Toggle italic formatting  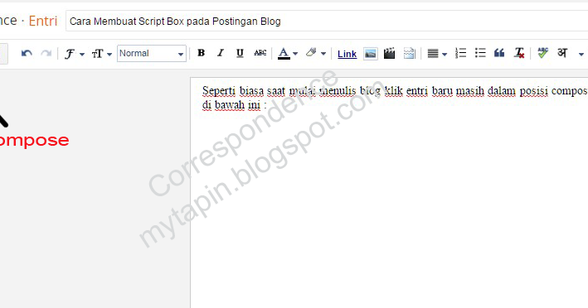pos(221,53)
